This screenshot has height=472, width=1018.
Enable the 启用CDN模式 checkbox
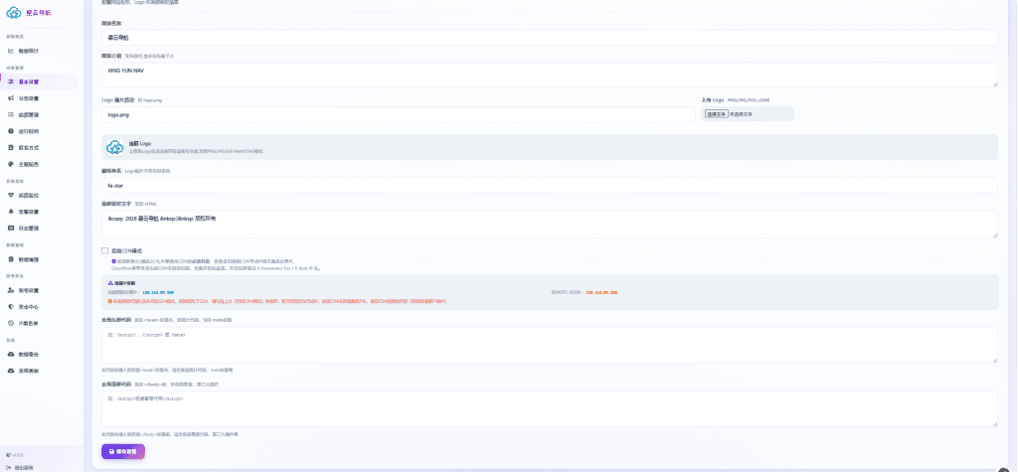click(x=104, y=250)
